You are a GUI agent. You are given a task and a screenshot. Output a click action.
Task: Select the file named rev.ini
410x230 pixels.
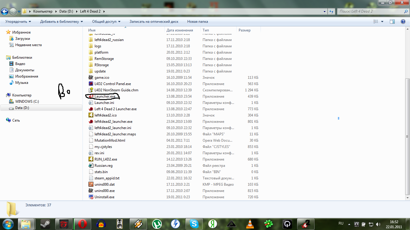coord(99,153)
